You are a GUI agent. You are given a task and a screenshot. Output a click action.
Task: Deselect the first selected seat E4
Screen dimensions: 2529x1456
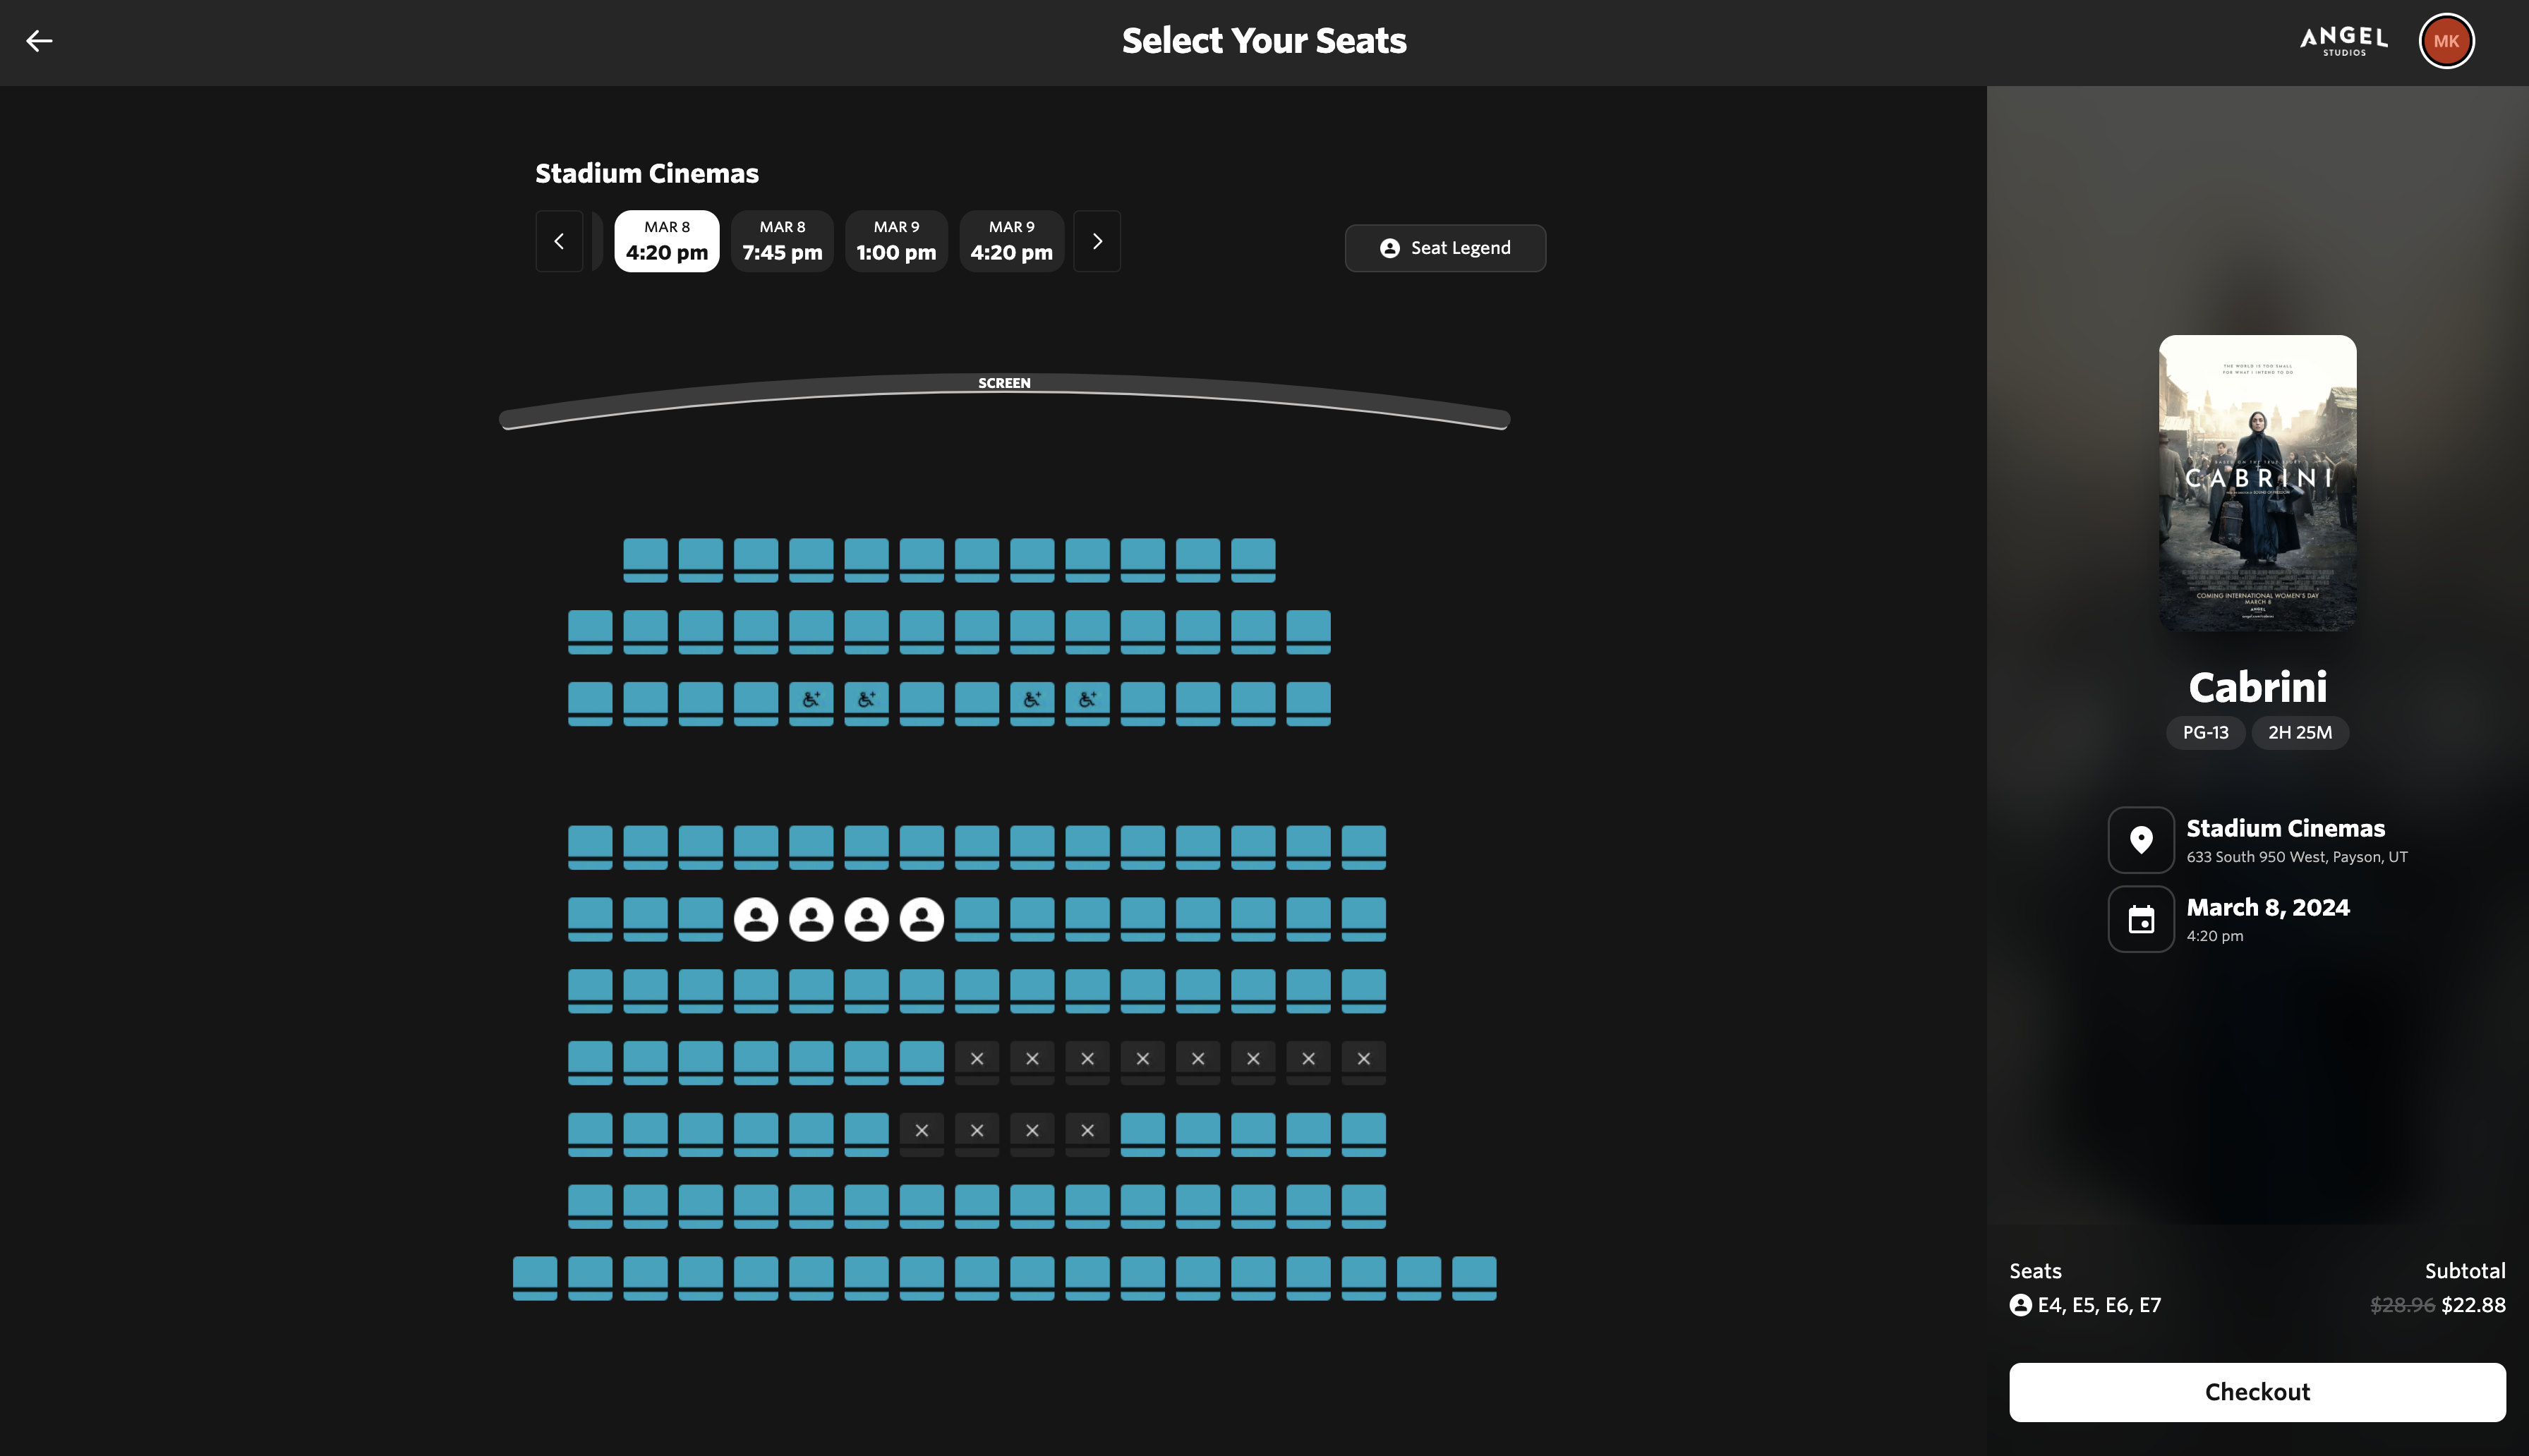coord(756,918)
